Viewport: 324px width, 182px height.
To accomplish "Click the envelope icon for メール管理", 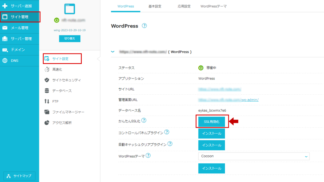I will (x=5, y=28).
